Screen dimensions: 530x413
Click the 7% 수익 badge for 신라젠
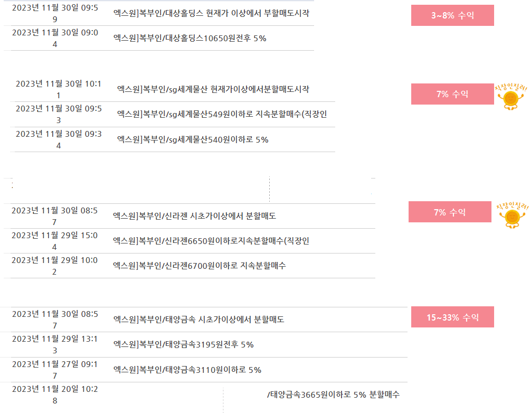point(450,212)
